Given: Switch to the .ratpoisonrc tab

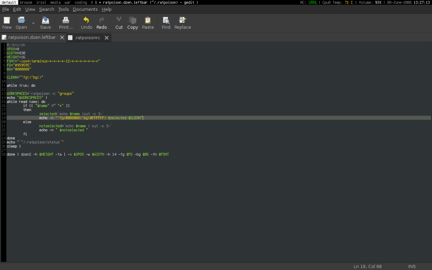Looking at the screenshot, I should [87, 38].
